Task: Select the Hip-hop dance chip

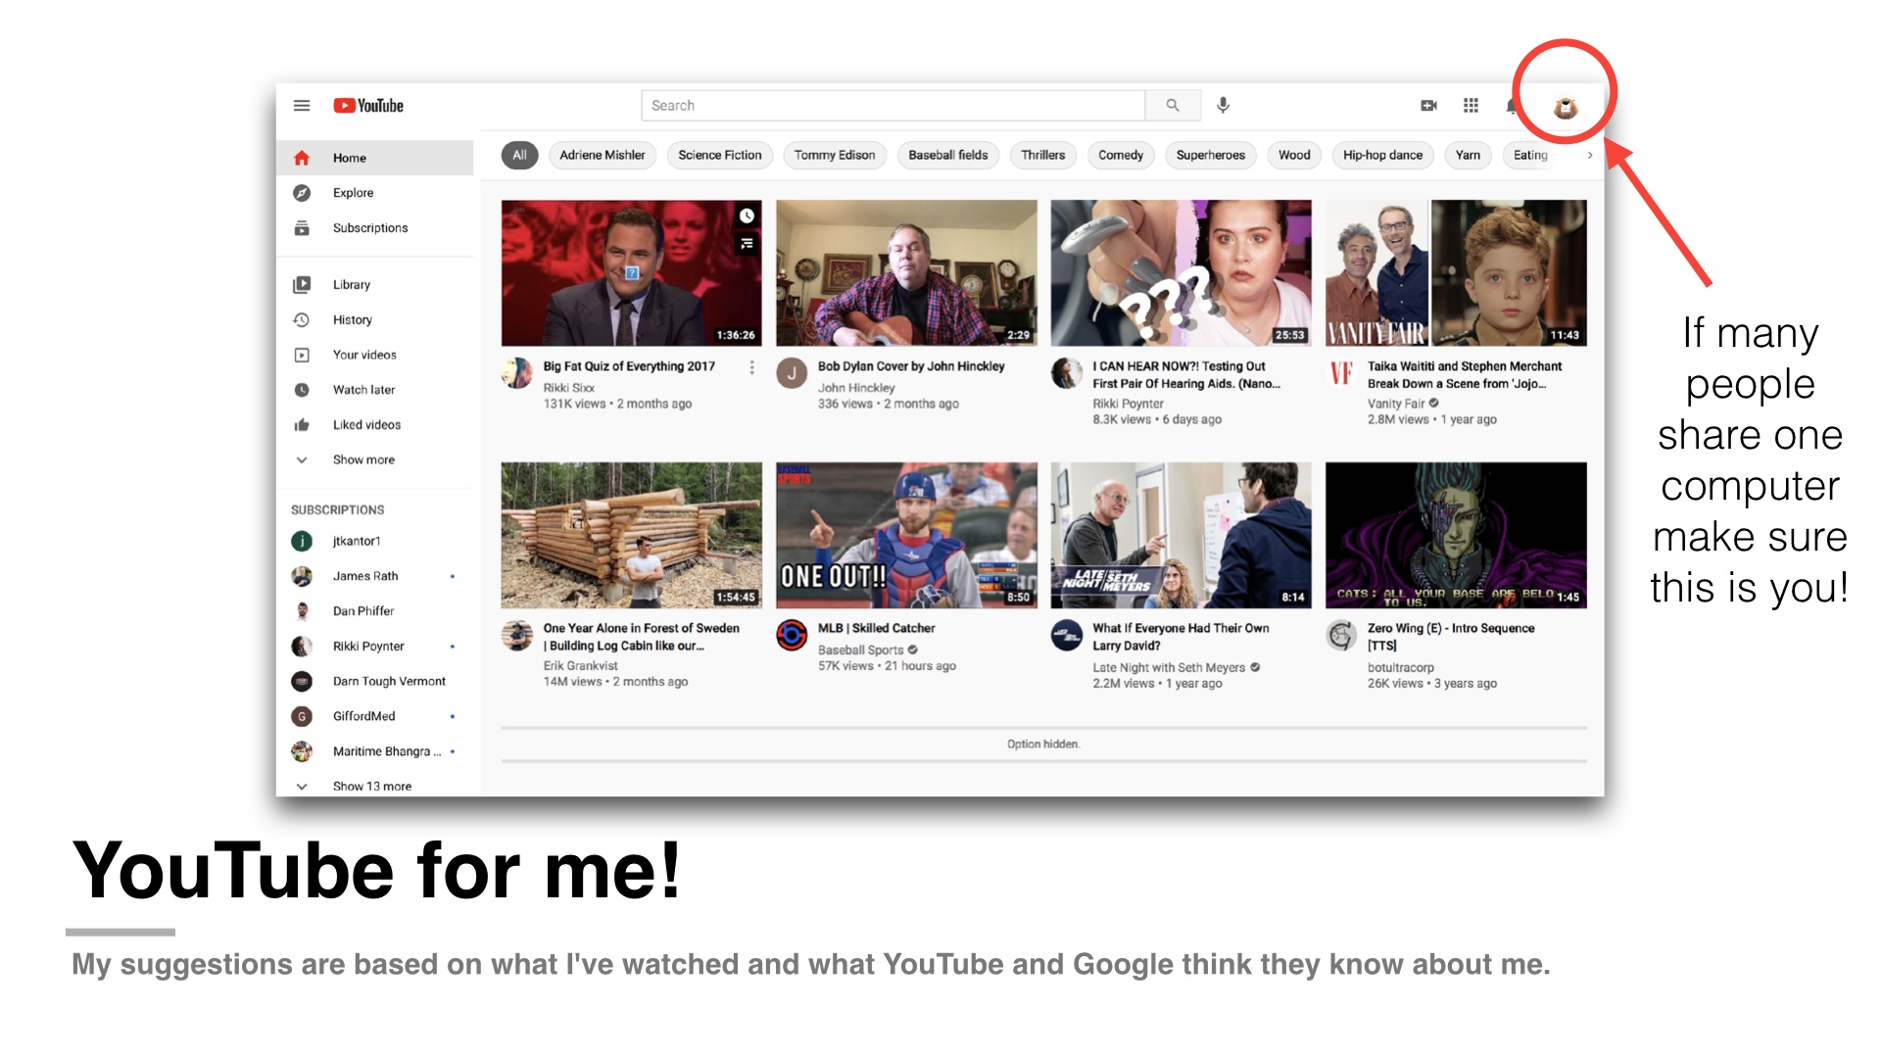Action: [1382, 156]
